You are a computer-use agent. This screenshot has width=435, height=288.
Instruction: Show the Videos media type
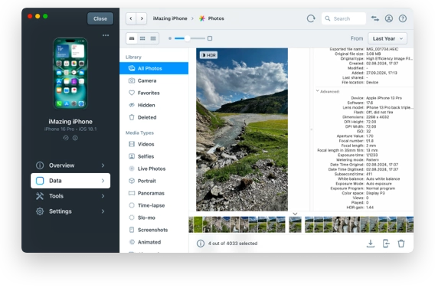click(x=154, y=144)
